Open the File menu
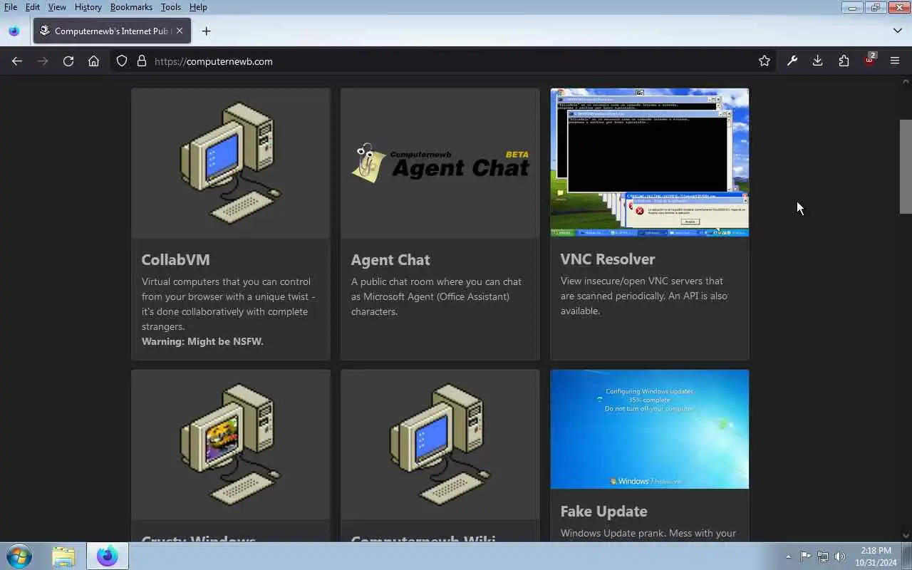This screenshot has height=570, width=912. coord(11,7)
